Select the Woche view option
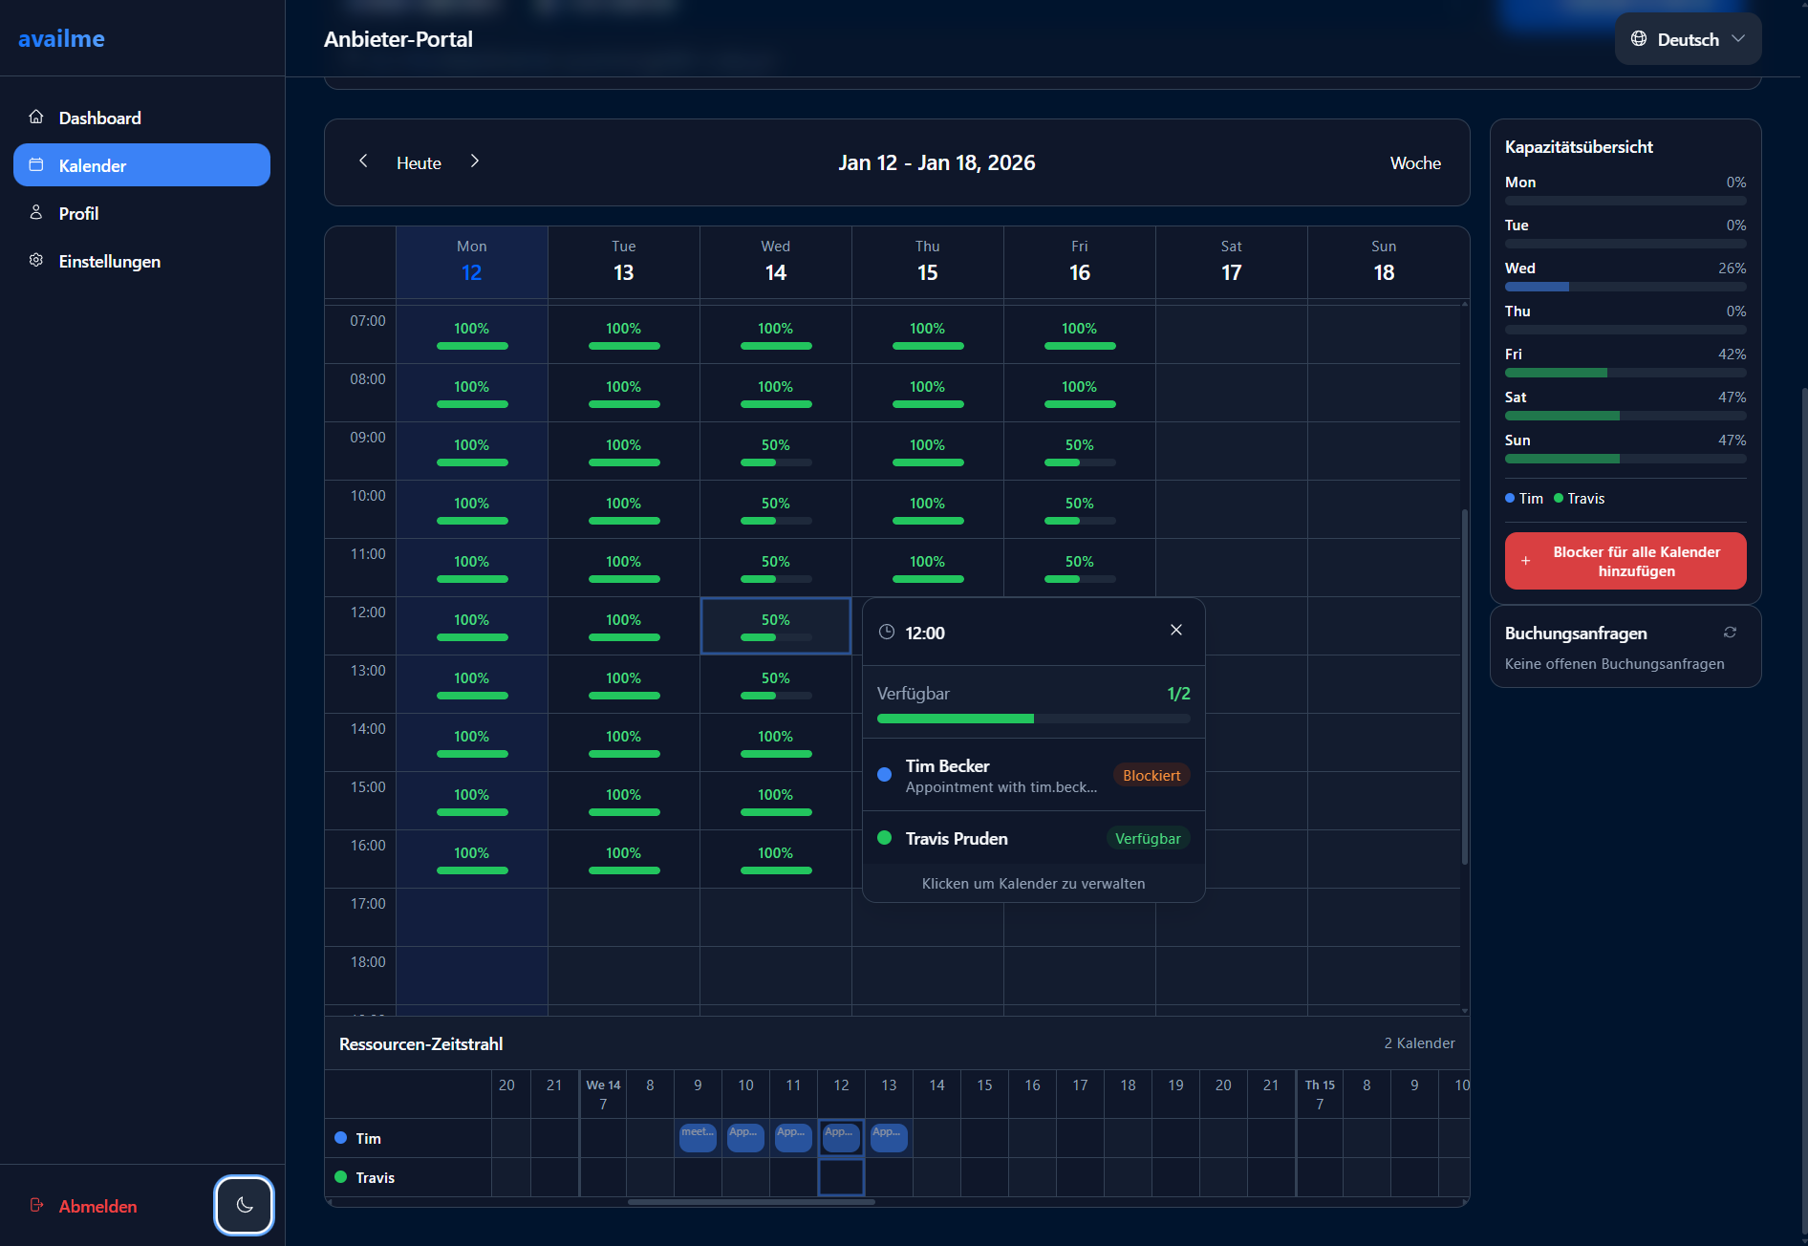1808x1246 pixels. pos(1415,162)
